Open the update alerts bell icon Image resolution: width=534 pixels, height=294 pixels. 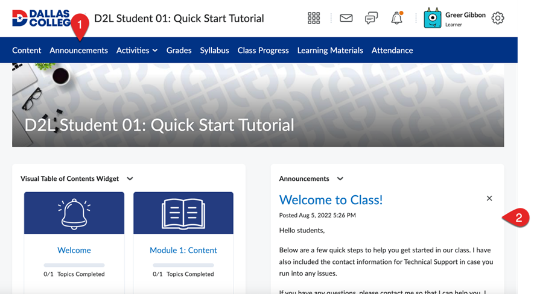point(397,17)
